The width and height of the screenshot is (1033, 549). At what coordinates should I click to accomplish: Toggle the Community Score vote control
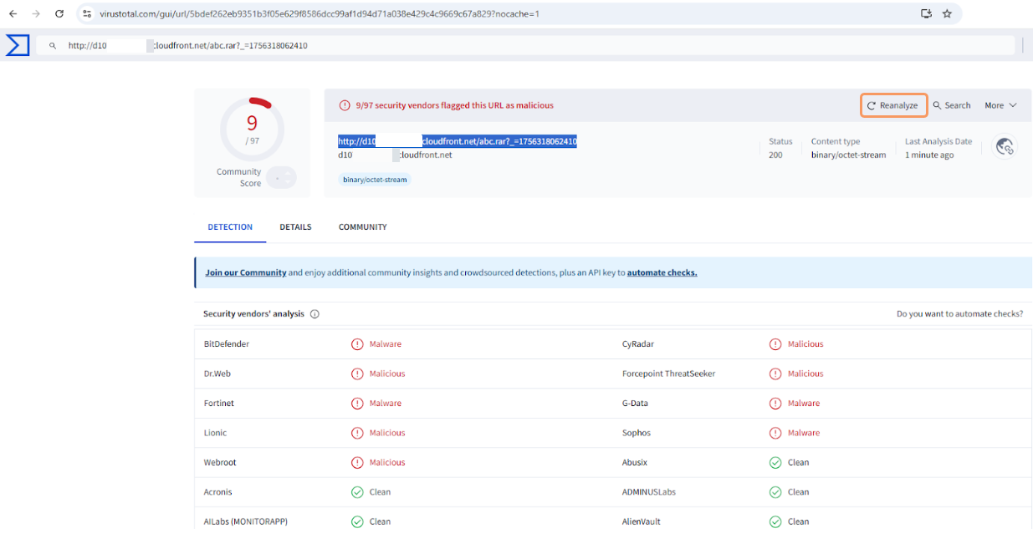pyautogui.click(x=283, y=177)
